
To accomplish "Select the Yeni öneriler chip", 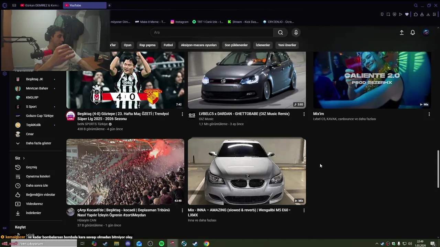I will coord(287,45).
